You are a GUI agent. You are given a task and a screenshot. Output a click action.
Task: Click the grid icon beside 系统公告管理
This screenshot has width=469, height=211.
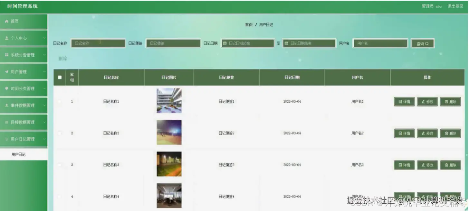(x=7, y=55)
